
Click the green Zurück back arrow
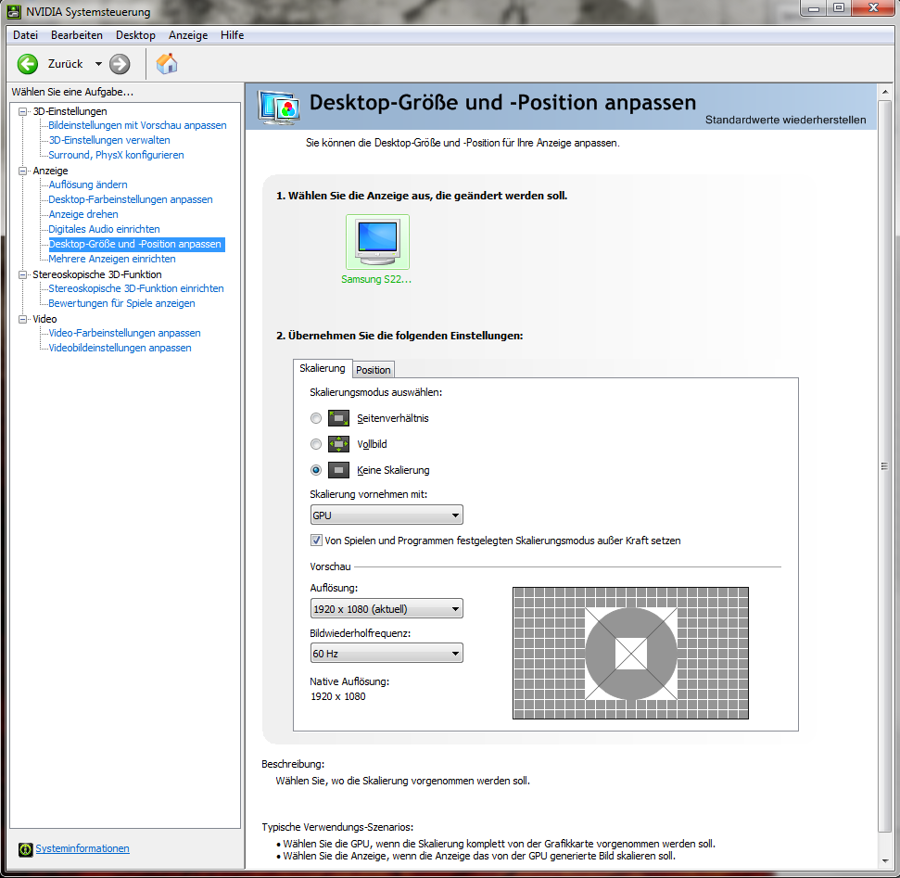point(28,64)
